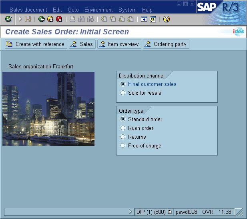Click the green Back arrow icon
Screen dimensions: 247x219
pyautogui.click(x=42, y=19)
